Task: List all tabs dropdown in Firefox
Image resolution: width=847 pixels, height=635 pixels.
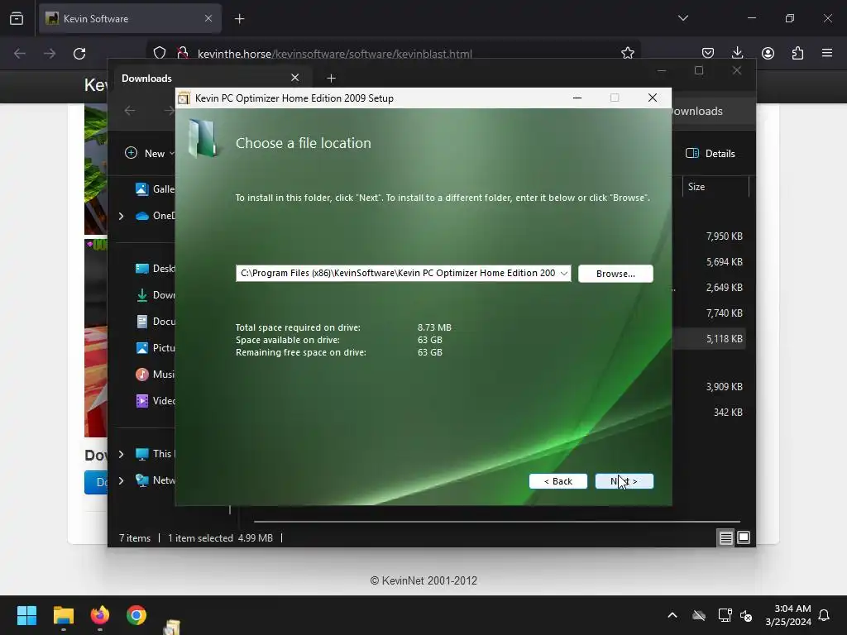Action: click(x=682, y=18)
